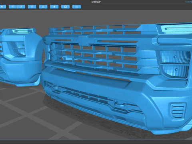Image resolution: width=192 pixels, height=144 pixels.
Task: Click the toolbar button with square frame glyph
Action: pos(65,7)
